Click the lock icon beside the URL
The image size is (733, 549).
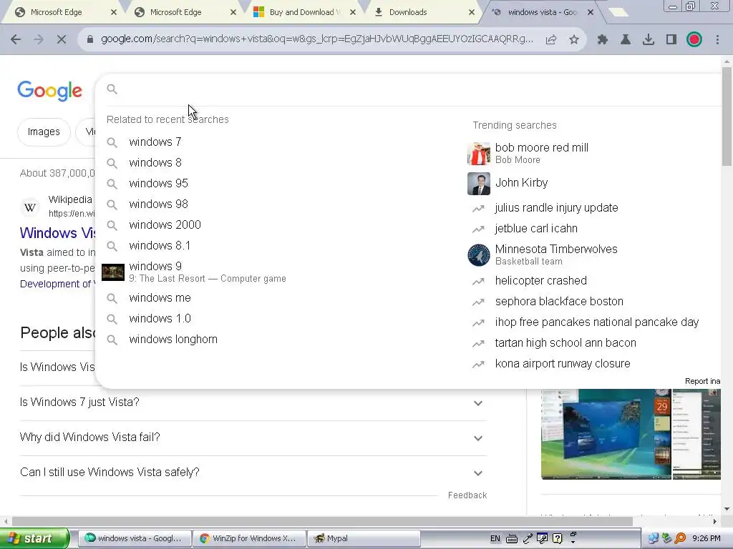pyautogui.click(x=90, y=40)
